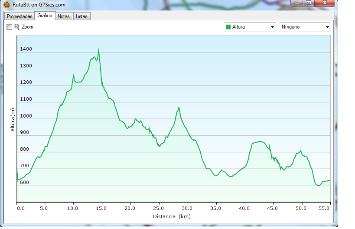Select the Gráfico tab

[x=45, y=16]
